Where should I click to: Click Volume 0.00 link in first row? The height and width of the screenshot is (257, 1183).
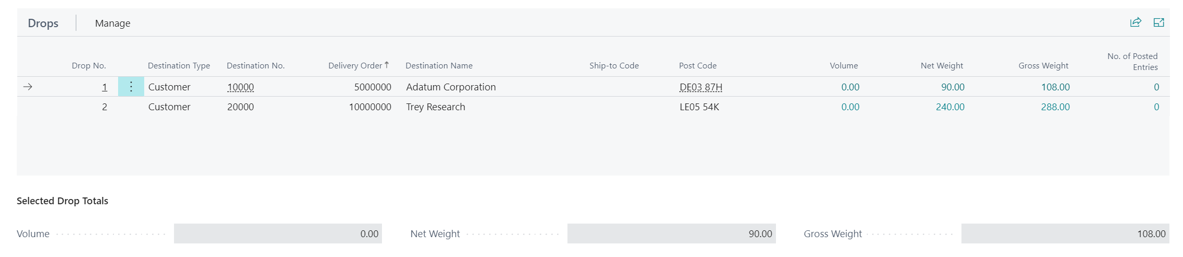click(850, 87)
